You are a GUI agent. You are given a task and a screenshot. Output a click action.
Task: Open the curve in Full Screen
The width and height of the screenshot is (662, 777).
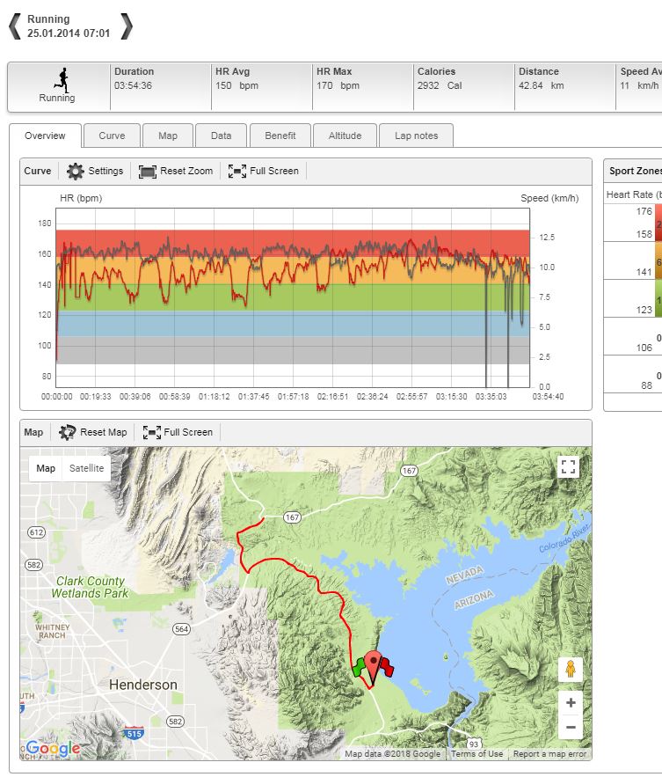[x=236, y=171]
